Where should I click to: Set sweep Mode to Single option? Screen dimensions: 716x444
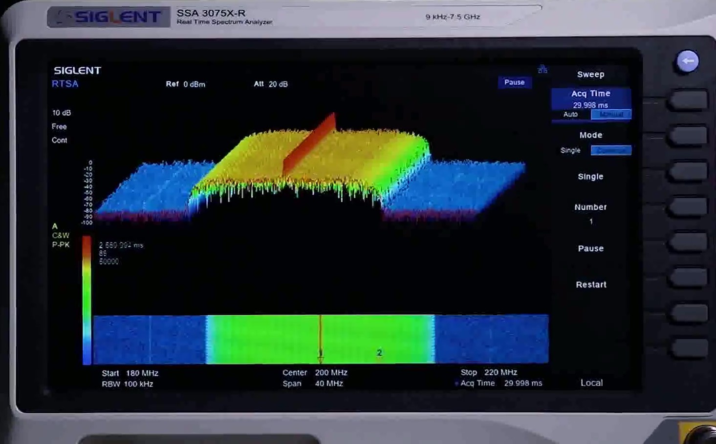click(x=570, y=150)
